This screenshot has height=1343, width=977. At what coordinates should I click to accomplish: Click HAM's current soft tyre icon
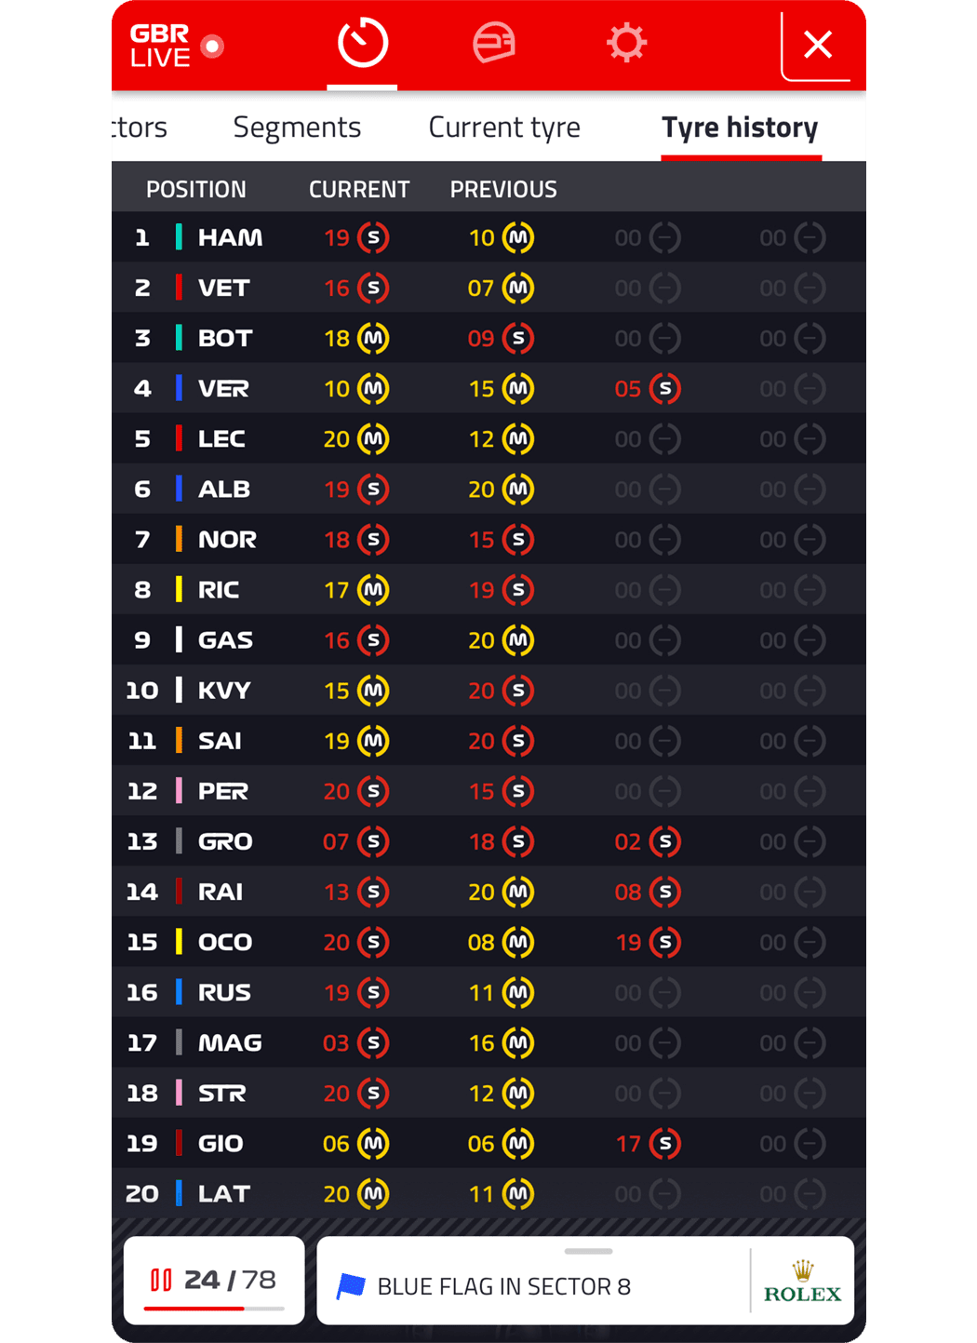(x=373, y=237)
